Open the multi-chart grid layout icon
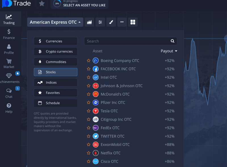227x167 pixels. coord(133,22)
